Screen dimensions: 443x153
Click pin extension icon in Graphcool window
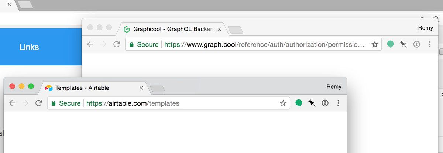403,44
